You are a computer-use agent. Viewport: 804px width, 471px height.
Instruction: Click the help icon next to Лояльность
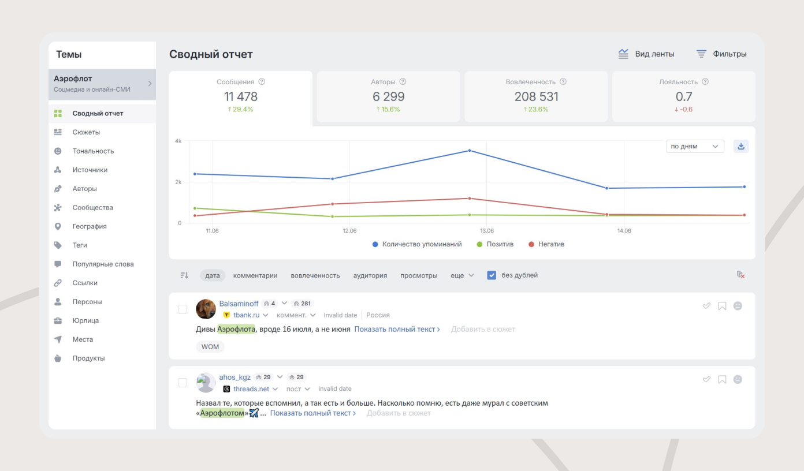(x=705, y=82)
